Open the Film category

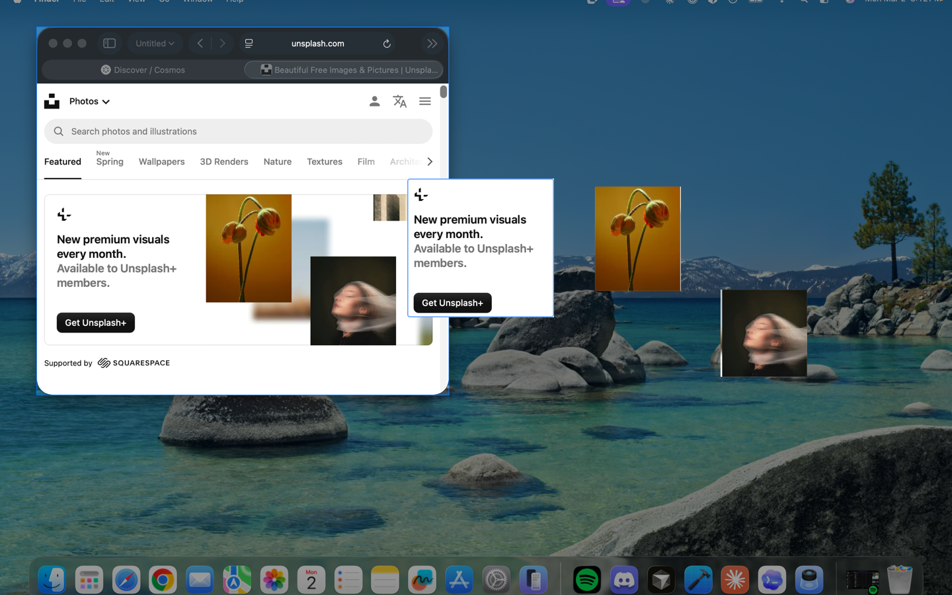[366, 162]
